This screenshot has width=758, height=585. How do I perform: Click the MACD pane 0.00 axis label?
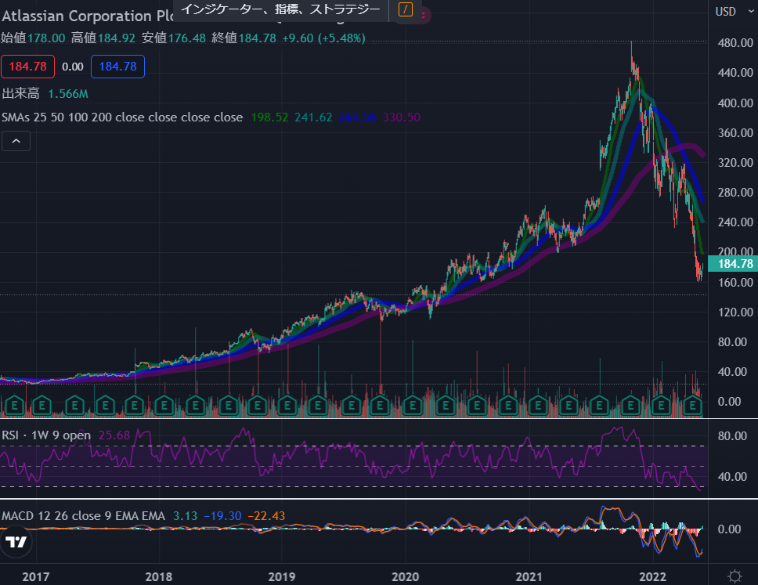click(x=729, y=529)
